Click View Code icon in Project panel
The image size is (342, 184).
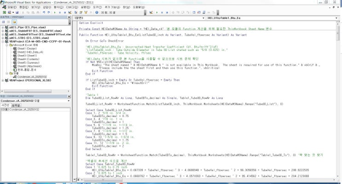[x=3, y=22]
